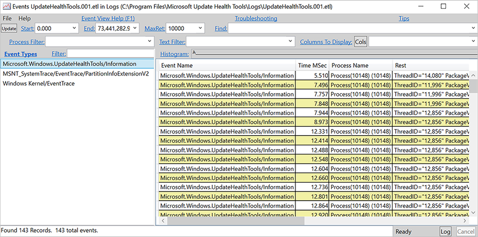Select the Time MSec cell 12.331
Viewport: 478px width, 237px height.
click(x=312, y=131)
